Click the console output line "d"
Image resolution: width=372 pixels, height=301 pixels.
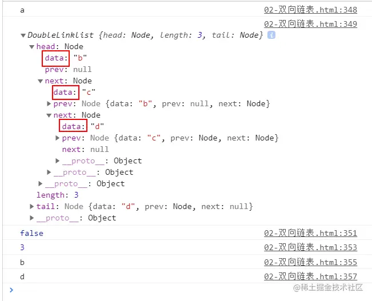[x=22, y=276]
